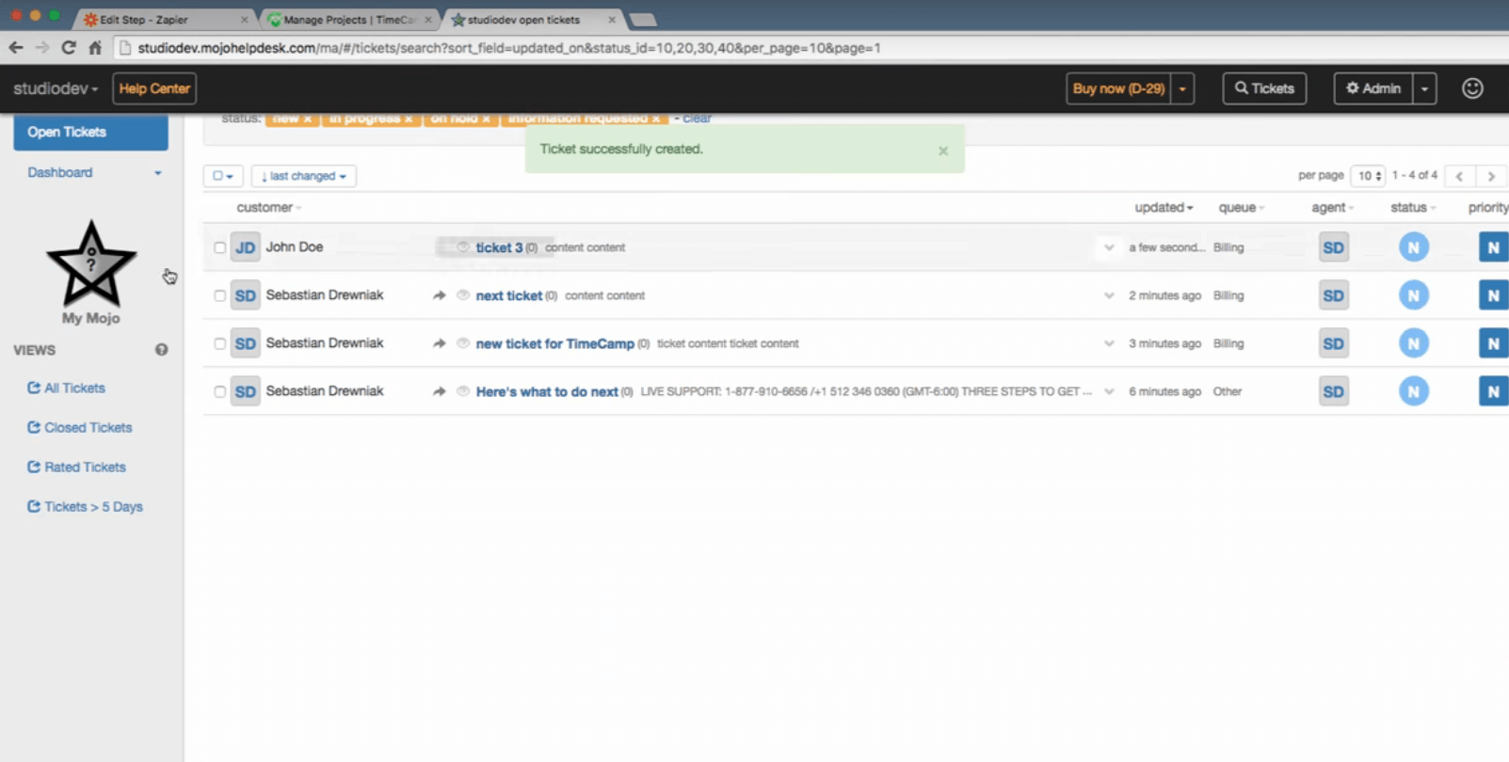Screen dimensions: 1509x762
Task: Open the Help Center button
Action: click(x=154, y=88)
